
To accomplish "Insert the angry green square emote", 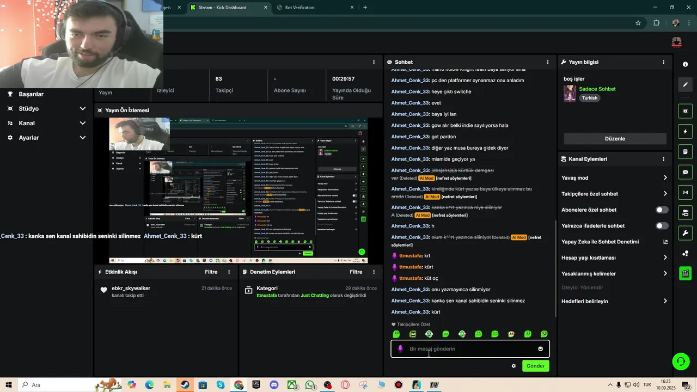I will tap(413, 334).
